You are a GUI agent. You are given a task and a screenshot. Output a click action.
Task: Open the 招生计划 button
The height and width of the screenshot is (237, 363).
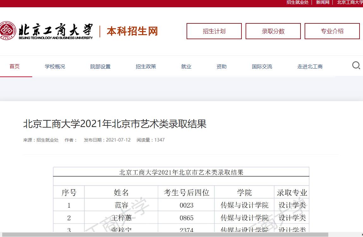pos(214,31)
